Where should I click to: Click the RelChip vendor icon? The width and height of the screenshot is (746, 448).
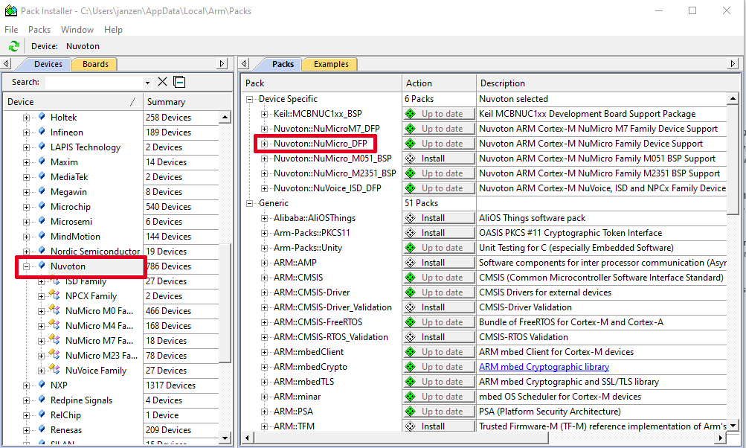(x=42, y=415)
